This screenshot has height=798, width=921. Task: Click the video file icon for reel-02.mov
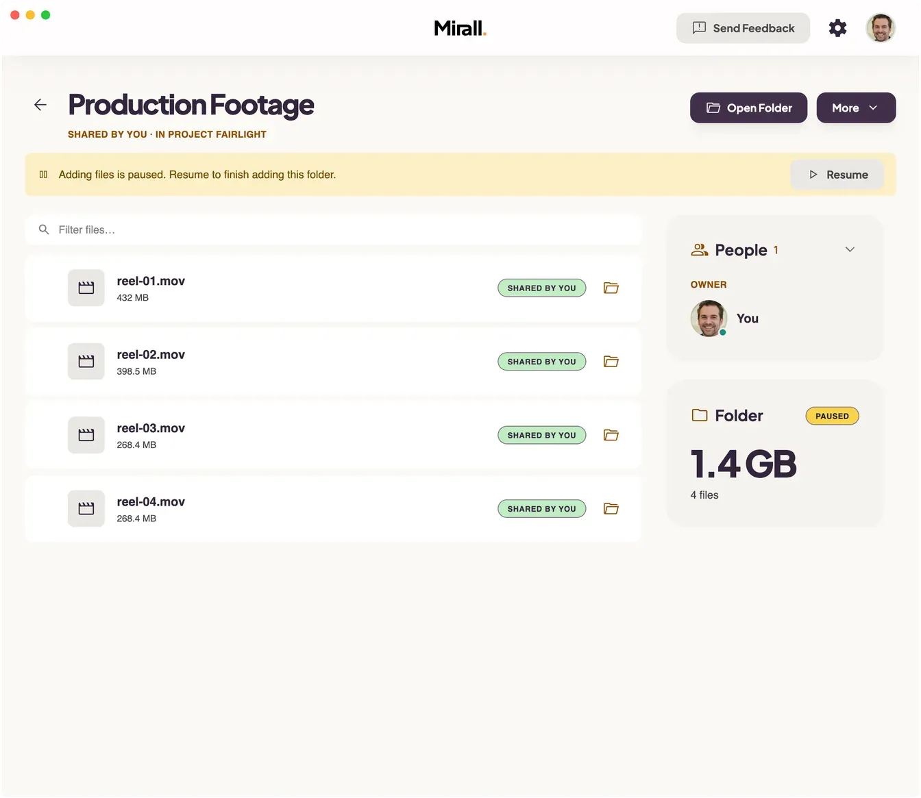pos(86,361)
